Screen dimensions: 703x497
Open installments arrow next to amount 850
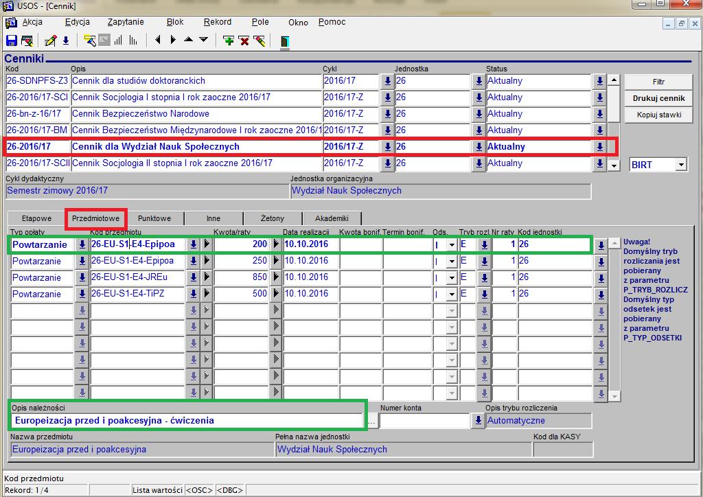276,277
